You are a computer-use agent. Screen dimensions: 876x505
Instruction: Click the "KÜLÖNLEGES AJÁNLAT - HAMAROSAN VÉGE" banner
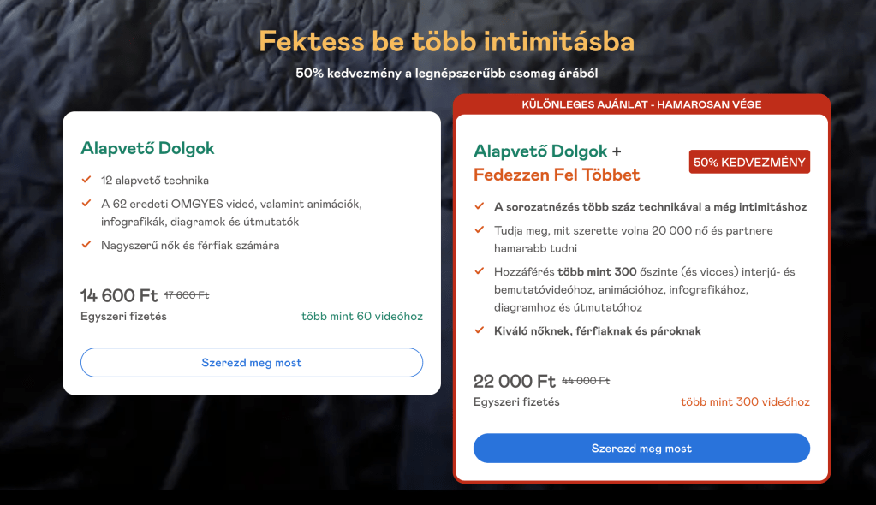(x=641, y=104)
